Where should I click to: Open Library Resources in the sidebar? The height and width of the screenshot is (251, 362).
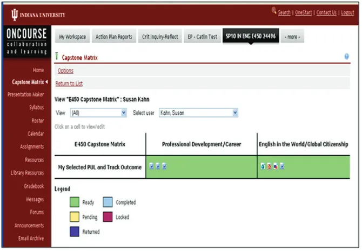click(x=28, y=173)
